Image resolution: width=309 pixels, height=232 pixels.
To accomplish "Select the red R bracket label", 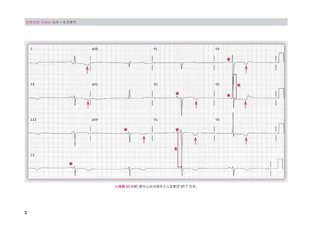I will coord(239,86).
